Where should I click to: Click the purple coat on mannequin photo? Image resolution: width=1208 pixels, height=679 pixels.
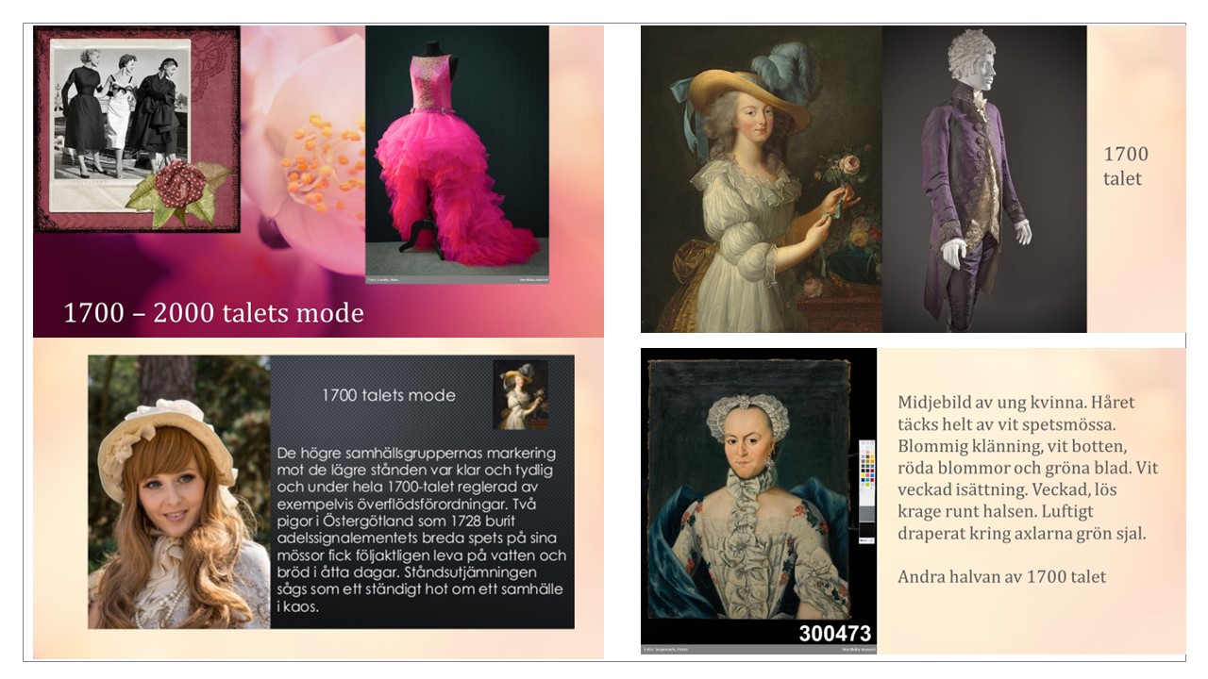[x=984, y=179]
